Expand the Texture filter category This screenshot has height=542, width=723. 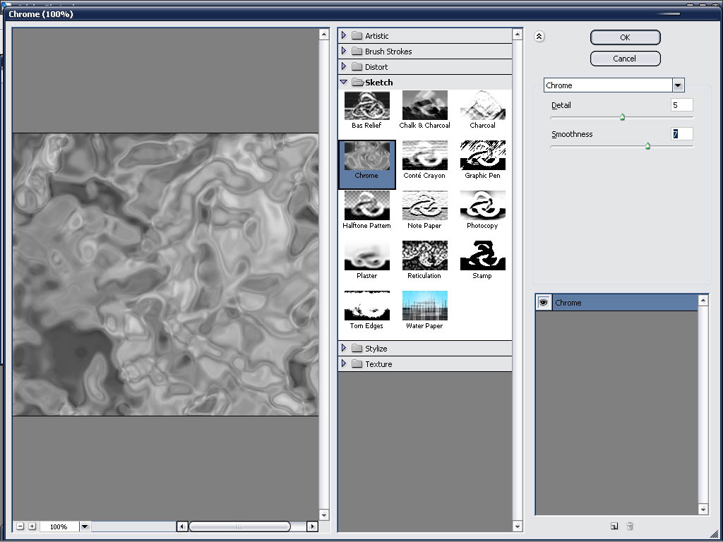point(344,364)
